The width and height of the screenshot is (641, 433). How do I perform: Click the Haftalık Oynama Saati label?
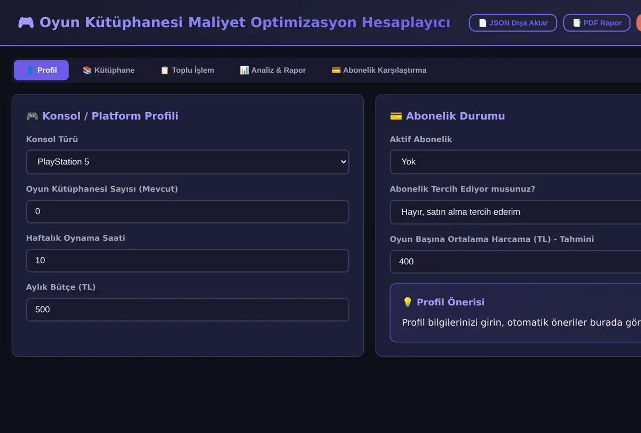click(x=75, y=238)
